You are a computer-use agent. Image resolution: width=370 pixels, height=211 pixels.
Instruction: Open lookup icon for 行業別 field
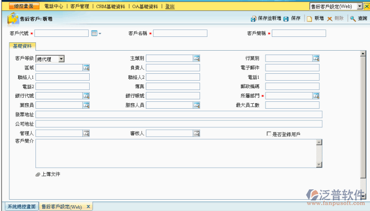coord(316,59)
